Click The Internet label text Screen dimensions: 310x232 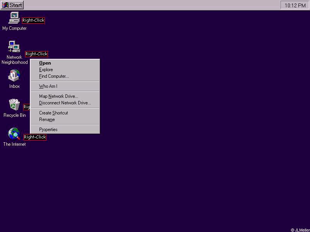click(x=14, y=144)
